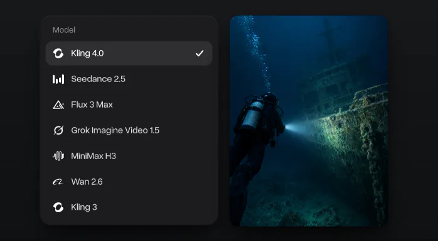Click the Kling 4.0 logo icon
Viewport: 438px width, 241px height.
point(58,53)
